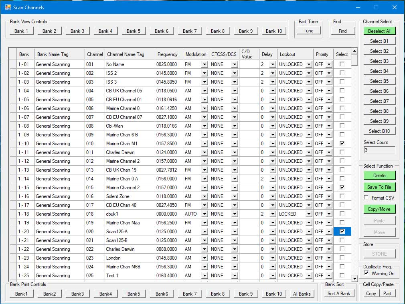
Task: Tick Select checkbox for channel 001 No Name
Action: 342,64
